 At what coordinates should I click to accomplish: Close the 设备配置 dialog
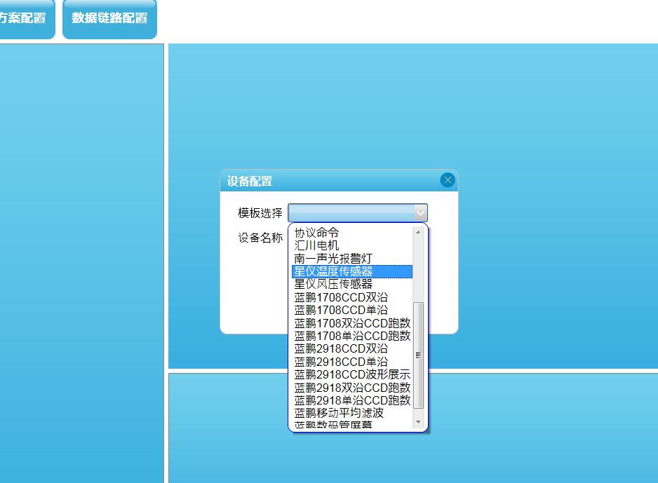click(448, 180)
